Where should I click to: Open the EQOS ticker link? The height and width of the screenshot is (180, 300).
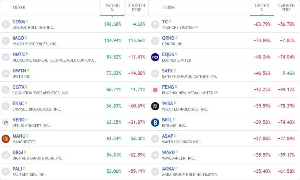(168, 55)
